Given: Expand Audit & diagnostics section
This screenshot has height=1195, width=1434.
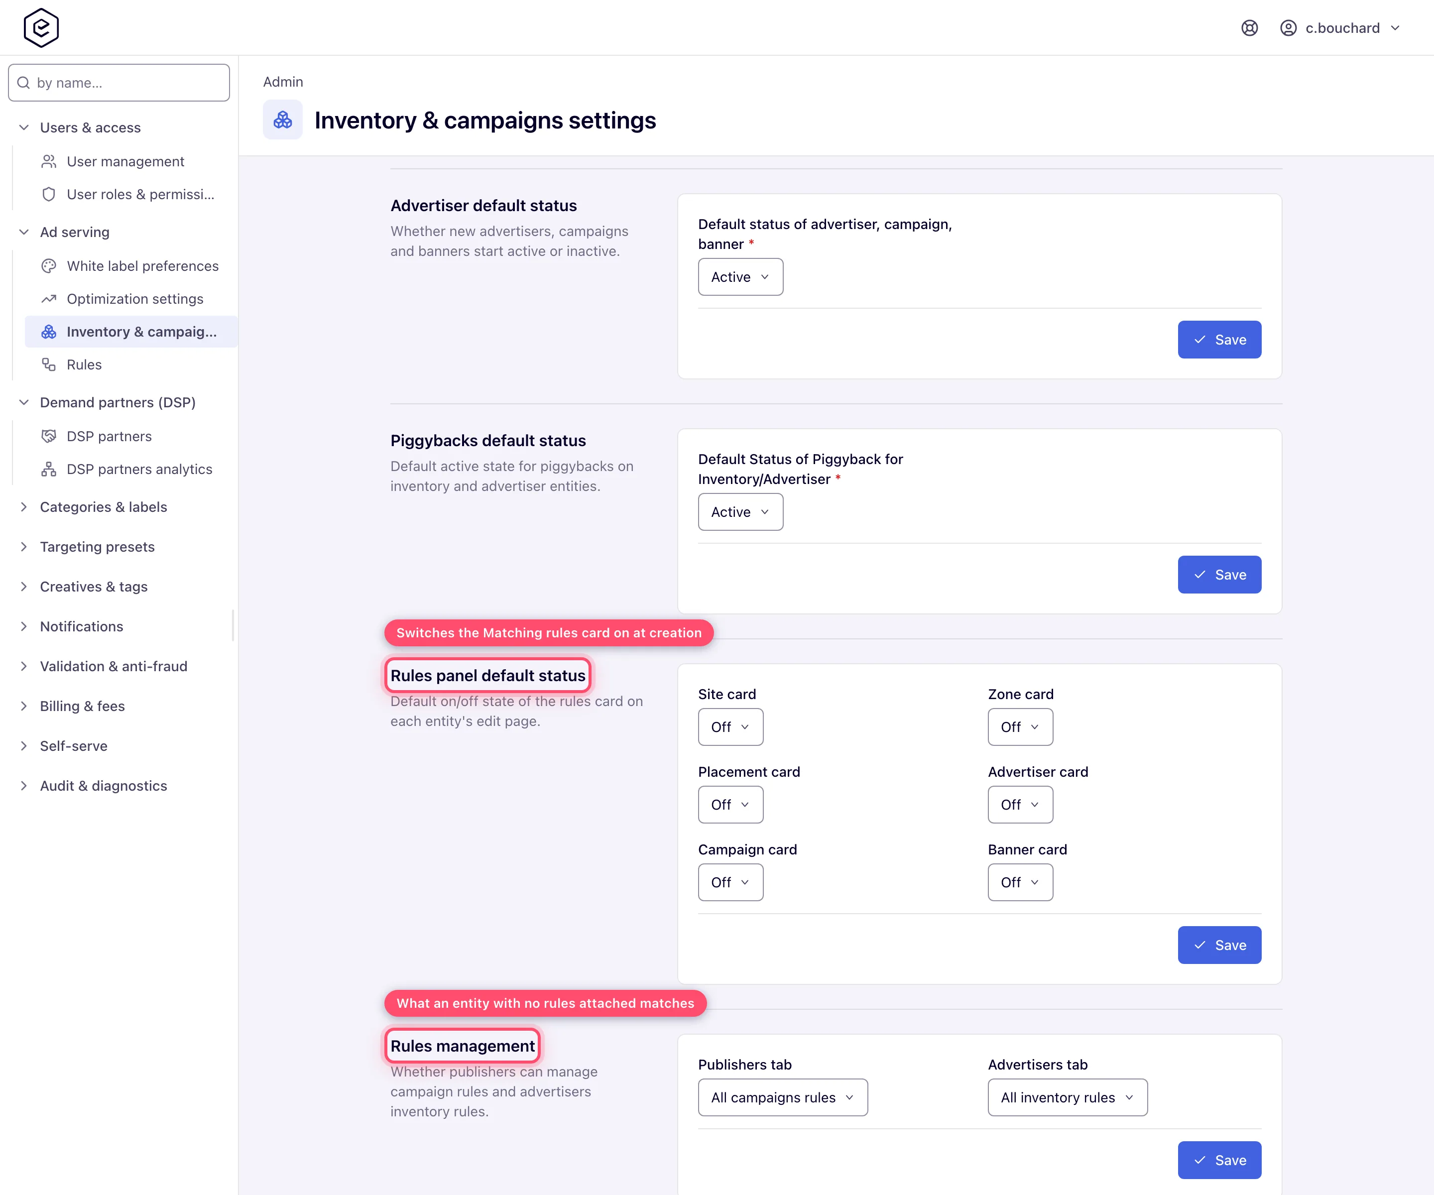Looking at the screenshot, I should (x=24, y=786).
